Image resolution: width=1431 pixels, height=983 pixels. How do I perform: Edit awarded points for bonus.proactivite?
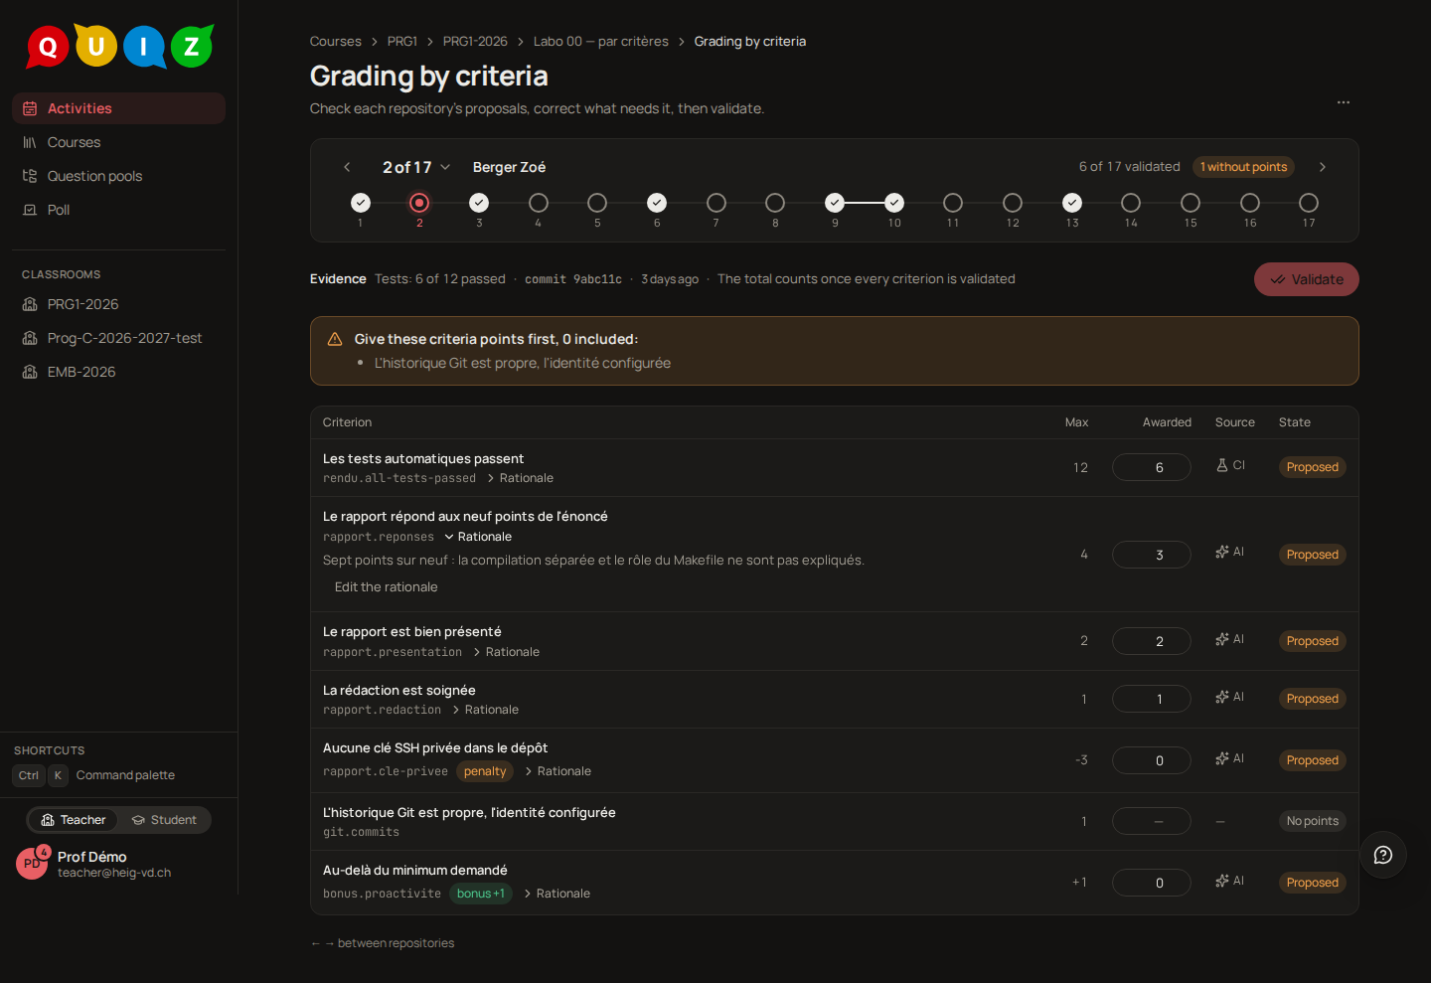point(1152,883)
